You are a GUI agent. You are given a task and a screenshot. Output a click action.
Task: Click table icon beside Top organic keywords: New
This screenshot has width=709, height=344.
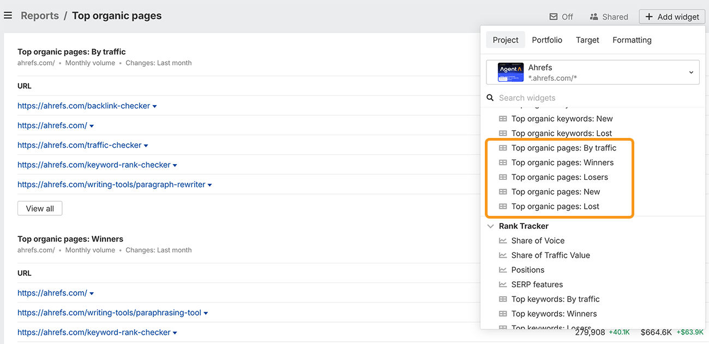(503, 119)
